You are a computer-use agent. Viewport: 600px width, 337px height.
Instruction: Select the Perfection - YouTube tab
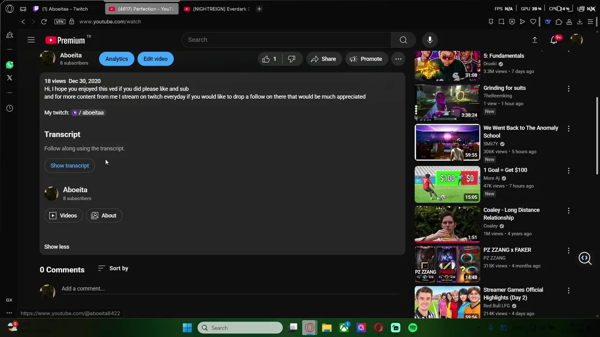coord(141,9)
